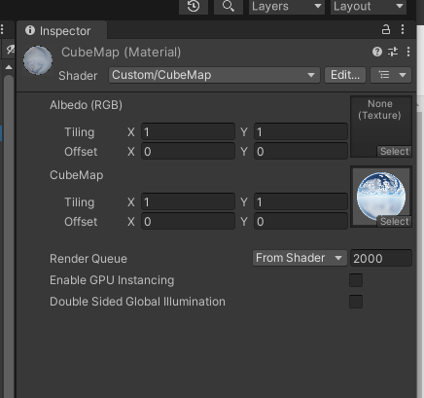Click the global search magnifier icon
This screenshot has height=398, width=424.
[229, 7]
